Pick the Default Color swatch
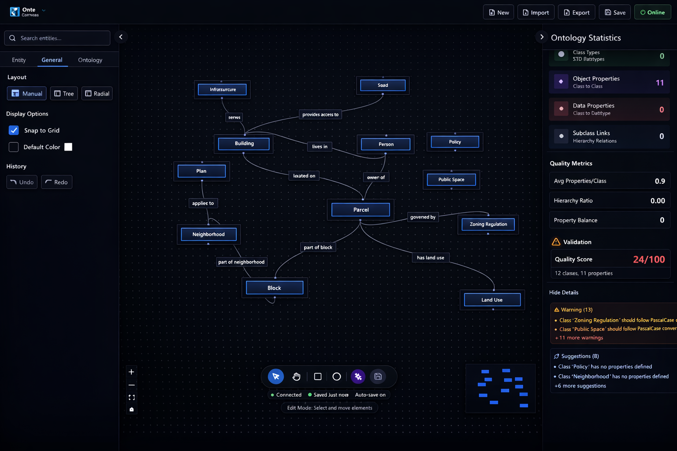 point(68,147)
